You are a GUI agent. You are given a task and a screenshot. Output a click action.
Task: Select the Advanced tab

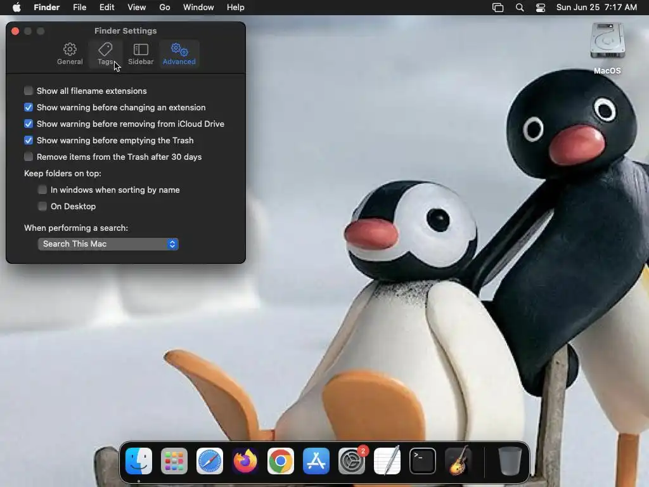coord(179,54)
